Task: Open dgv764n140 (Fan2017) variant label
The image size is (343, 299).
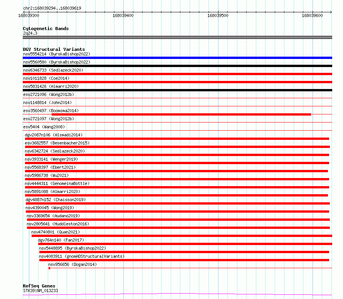Action: [61, 240]
